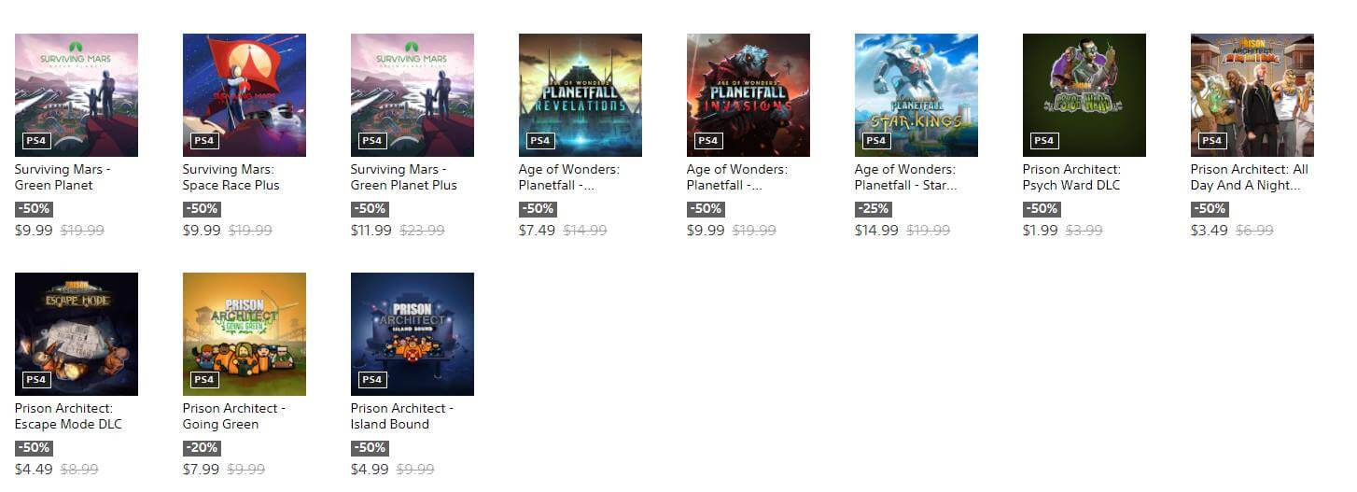The image size is (1357, 492).
Task: Click the PS4 badge on Psych Ward cover
Action: point(1044,141)
